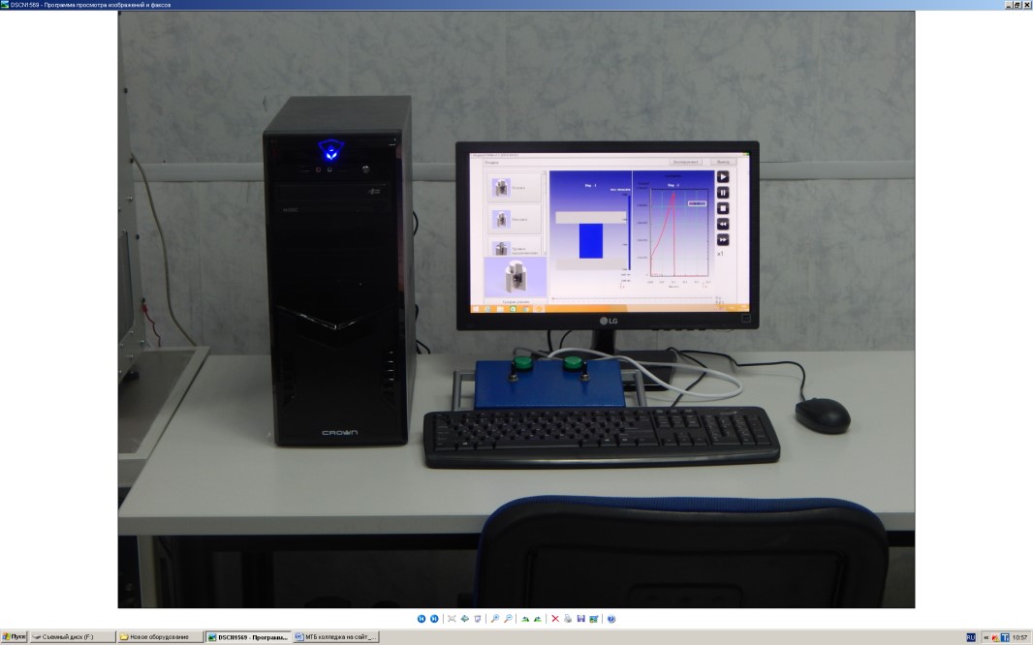Print the current picture

pyautogui.click(x=568, y=619)
